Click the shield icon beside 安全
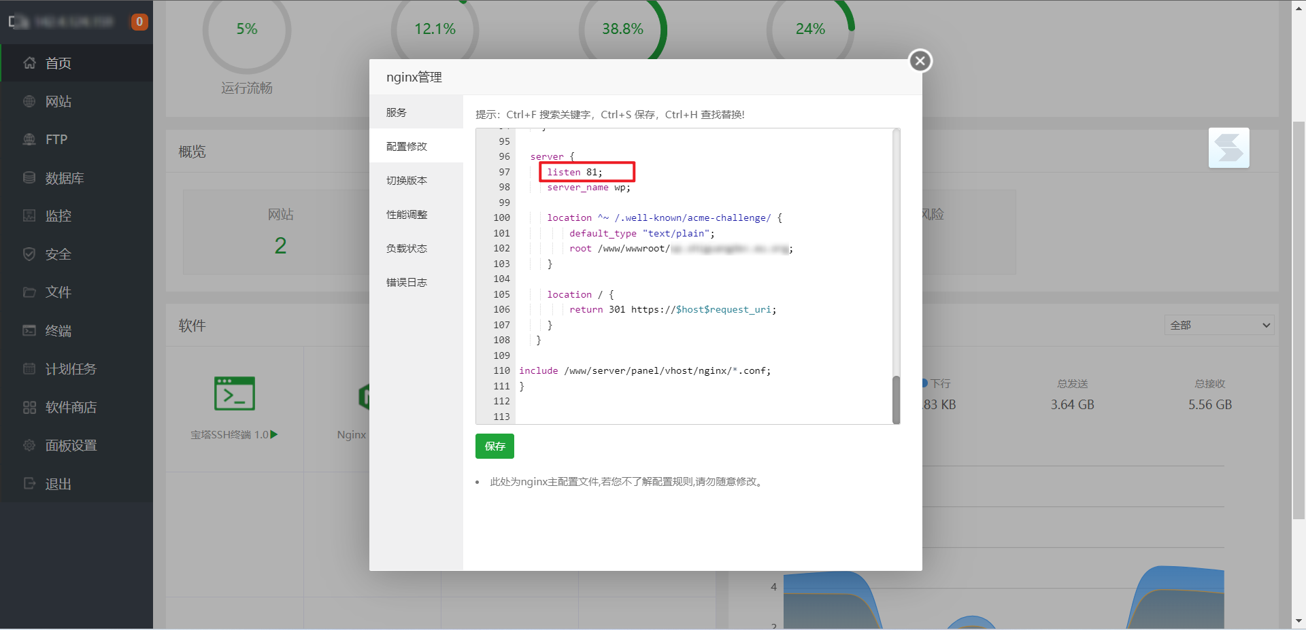 [29, 254]
